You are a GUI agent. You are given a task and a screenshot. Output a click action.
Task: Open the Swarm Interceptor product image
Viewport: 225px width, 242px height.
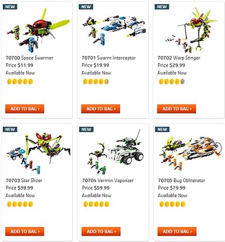(114, 30)
